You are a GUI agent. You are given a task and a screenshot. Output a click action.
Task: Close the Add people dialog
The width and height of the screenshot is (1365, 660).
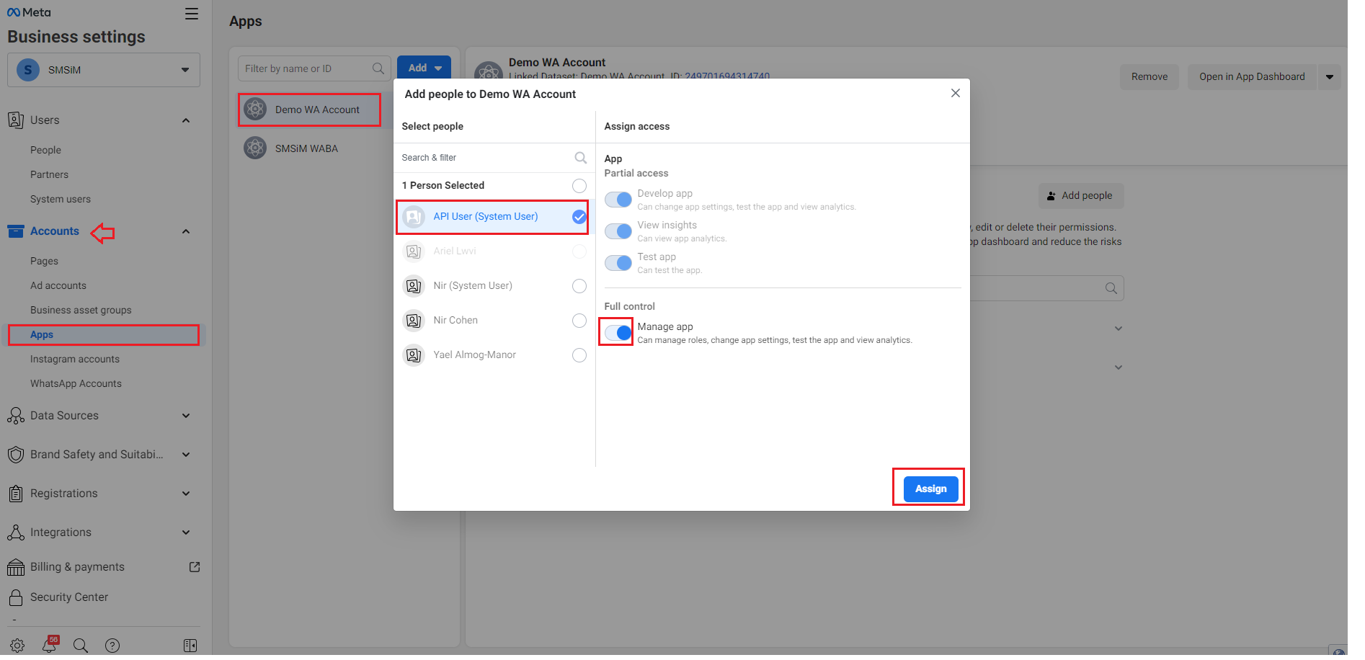(x=955, y=93)
